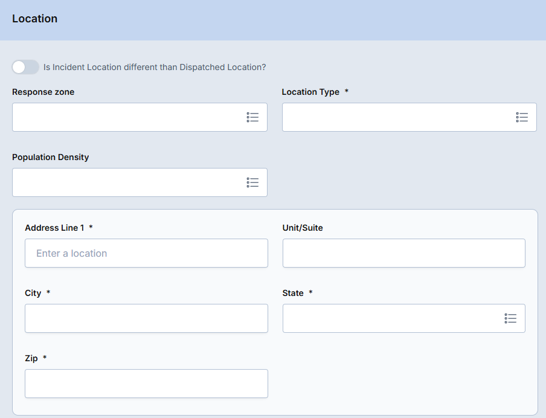546x418 pixels.
Task: Click the Location Type label
Action: point(310,92)
